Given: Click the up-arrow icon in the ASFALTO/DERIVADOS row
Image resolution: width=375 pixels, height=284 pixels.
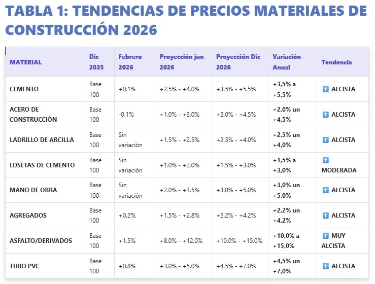Looking at the screenshot, I should 325,236.
